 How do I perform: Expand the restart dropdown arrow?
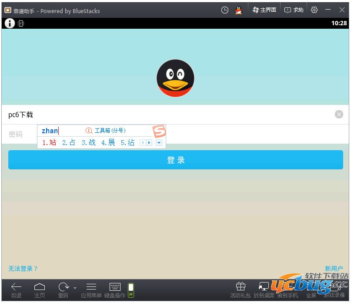pyautogui.click(x=75, y=288)
